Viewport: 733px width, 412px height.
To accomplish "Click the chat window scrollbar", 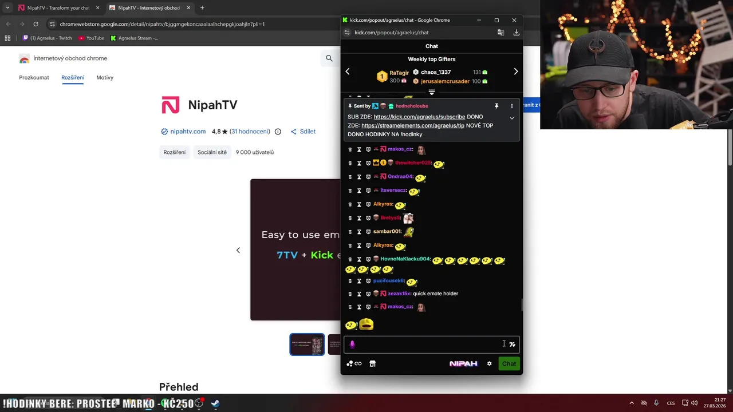I will [521, 306].
